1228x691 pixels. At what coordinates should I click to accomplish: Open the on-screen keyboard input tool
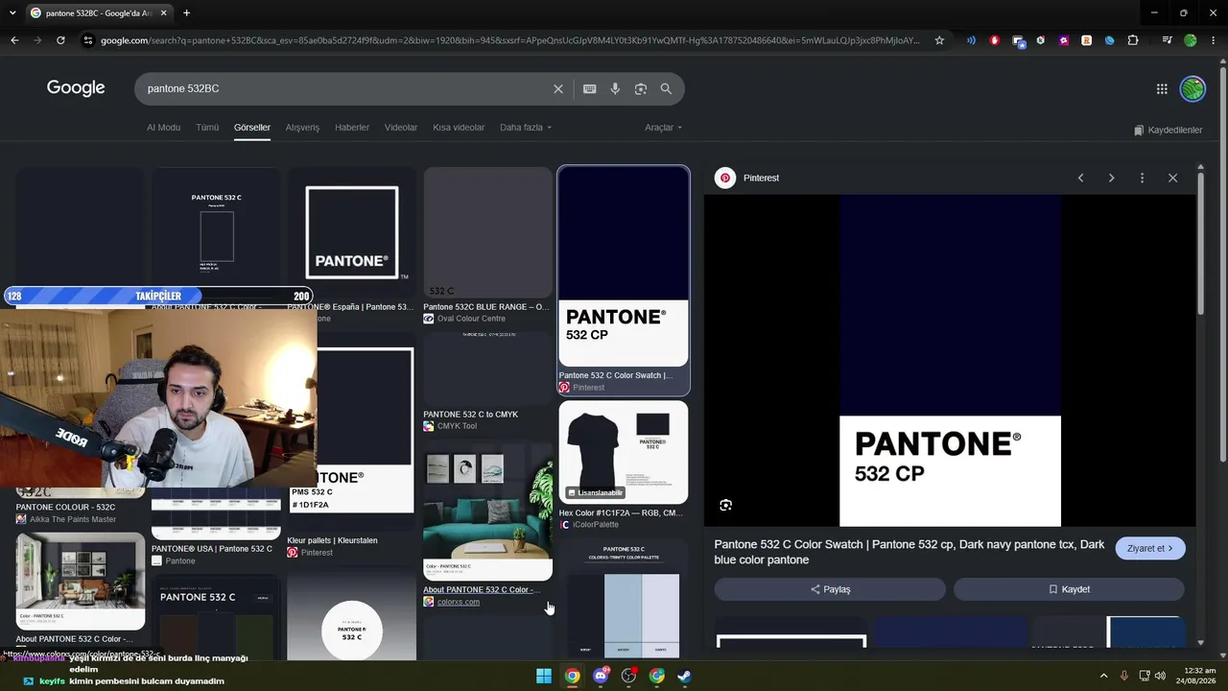[590, 88]
